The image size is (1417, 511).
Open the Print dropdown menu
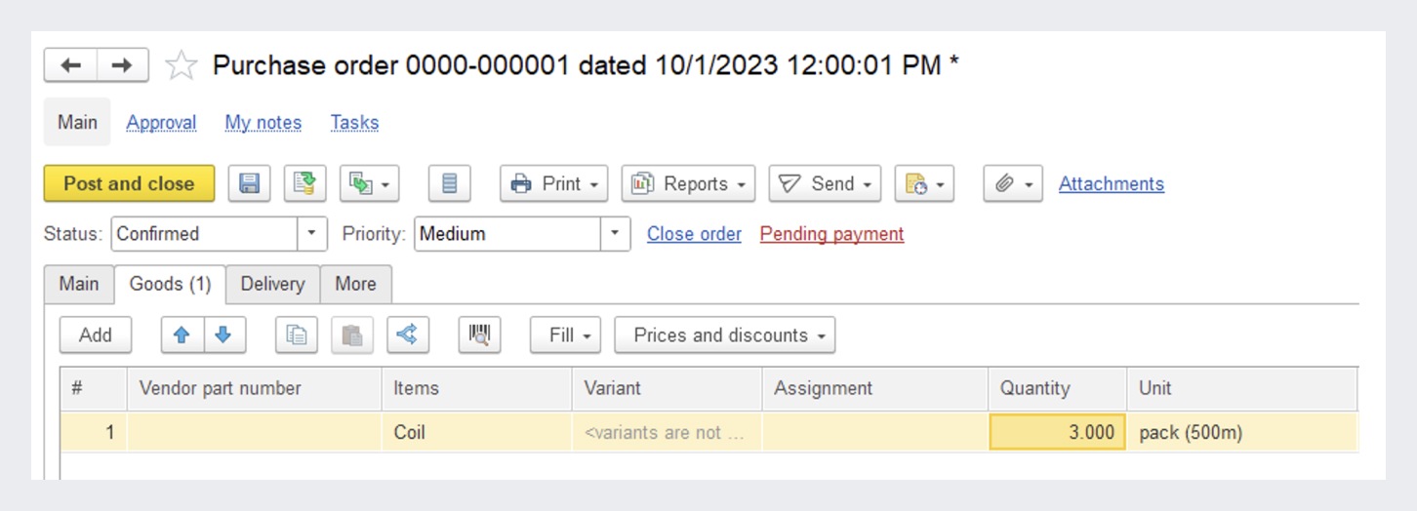(x=553, y=183)
